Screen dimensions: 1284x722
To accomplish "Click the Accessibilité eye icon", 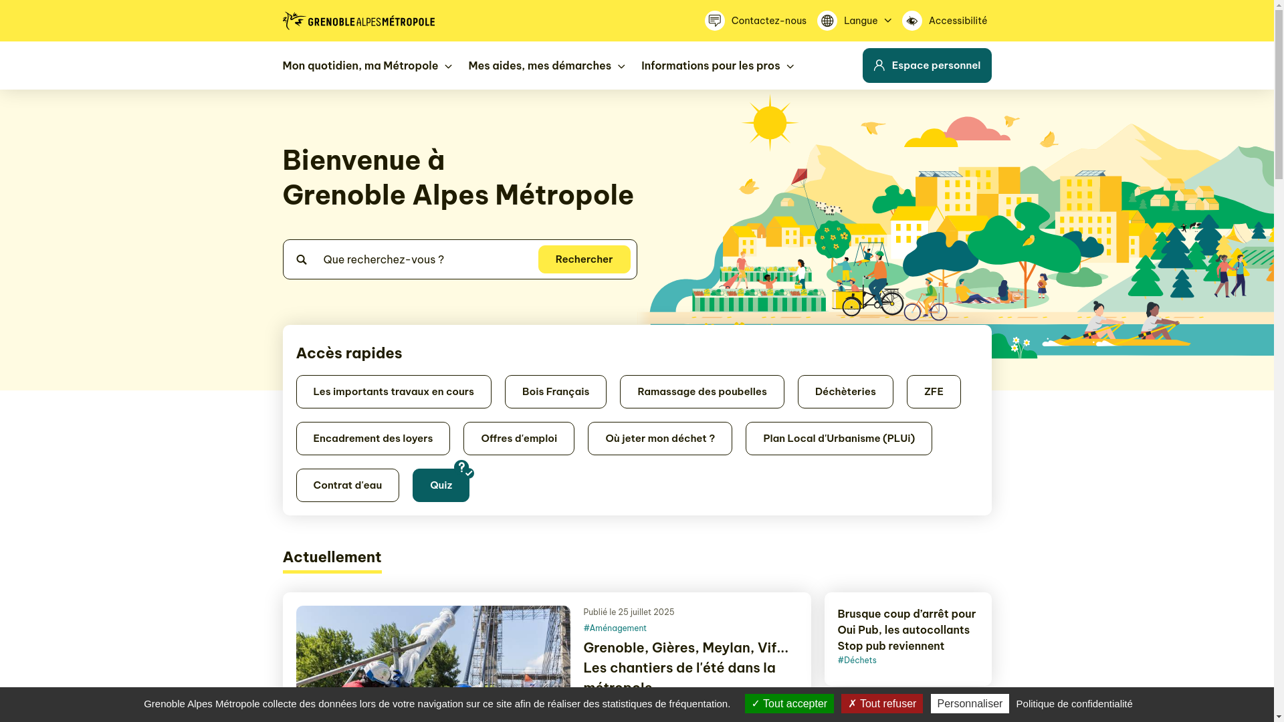I will 912,21.
